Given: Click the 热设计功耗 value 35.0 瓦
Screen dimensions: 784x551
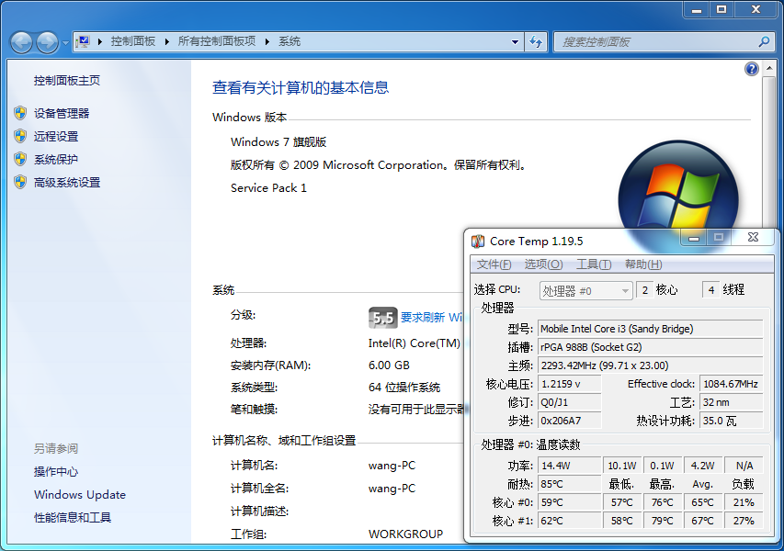Looking at the screenshot, I should click(731, 421).
